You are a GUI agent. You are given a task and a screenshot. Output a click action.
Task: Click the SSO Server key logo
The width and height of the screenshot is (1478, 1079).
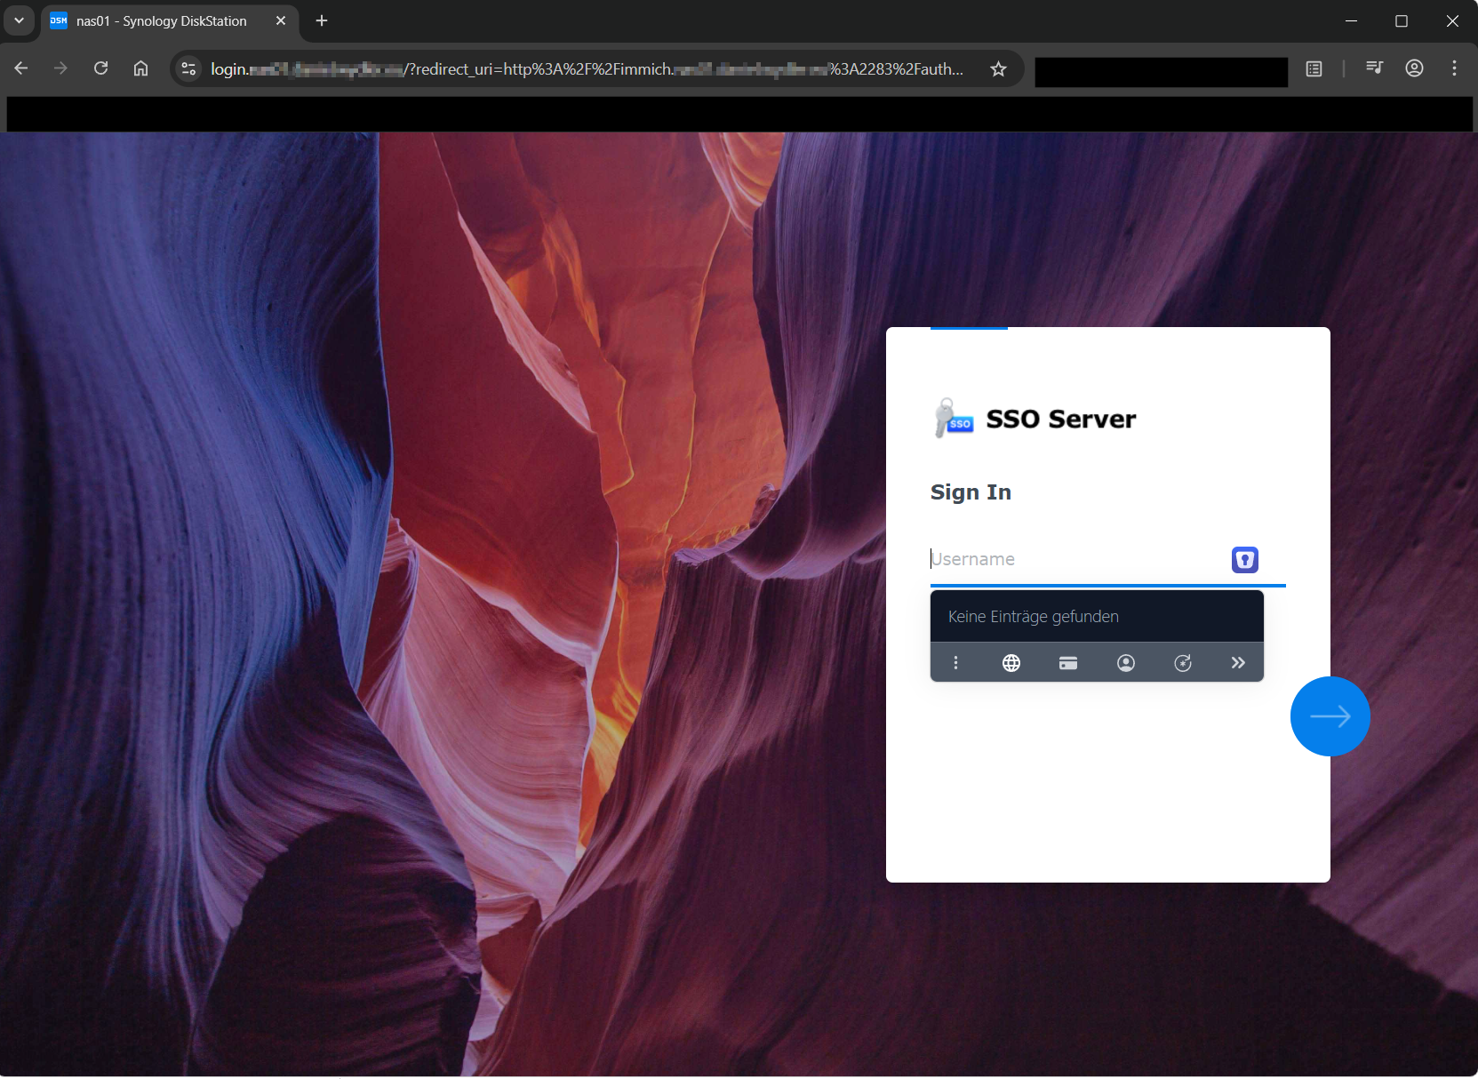(x=955, y=418)
